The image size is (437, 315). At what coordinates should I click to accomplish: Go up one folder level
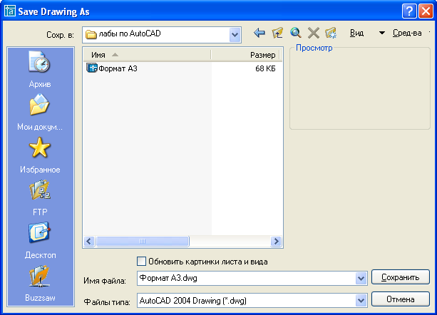coord(277,33)
